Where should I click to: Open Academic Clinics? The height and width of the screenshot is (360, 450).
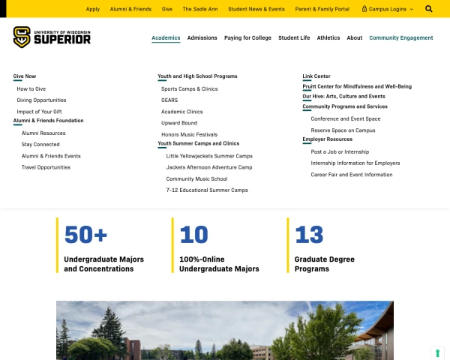(182, 112)
